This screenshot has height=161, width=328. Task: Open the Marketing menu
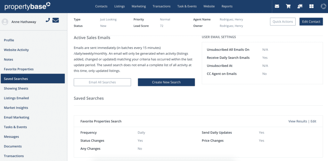[x=139, y=6]
